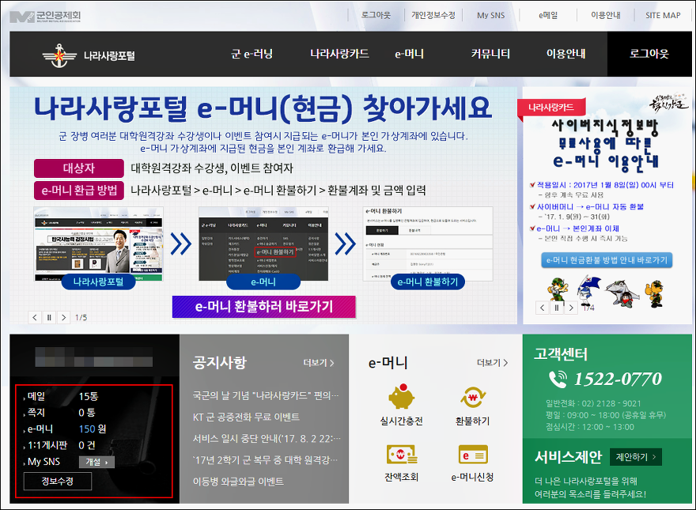Click the 나라사랑포털 step thumbnail in banner

coord(99,244)
